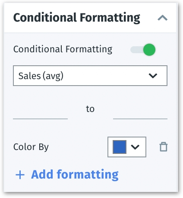Click the plus icon beside Add formatting
The width and height of the screenshot is (183, 198).
[x=20, y=175]
